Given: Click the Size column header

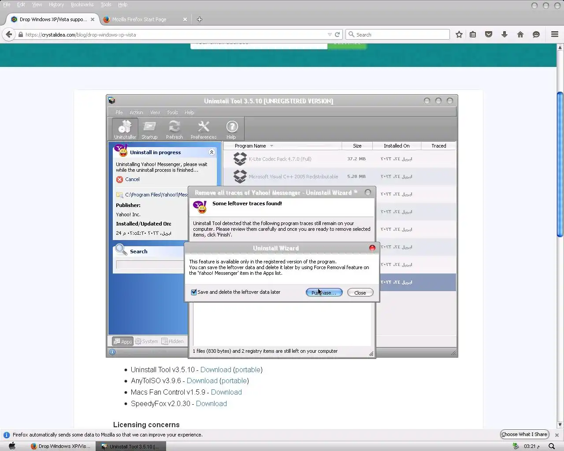Looking at the screenshot, I should [x=357, y=146].
